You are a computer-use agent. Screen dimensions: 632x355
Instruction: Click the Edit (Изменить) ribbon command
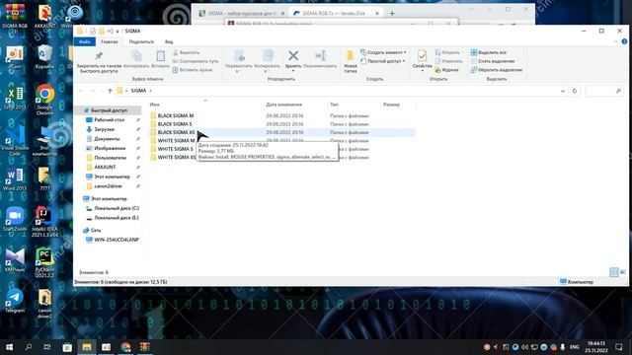click(x=448, y=61)
